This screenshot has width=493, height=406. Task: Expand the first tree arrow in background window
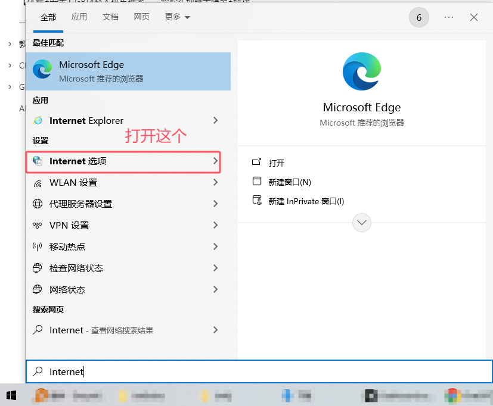[10, 44]
